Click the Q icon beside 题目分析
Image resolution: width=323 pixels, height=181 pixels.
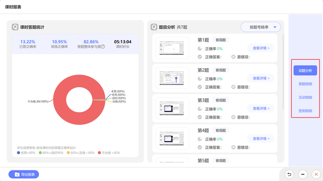coord(154,27)
